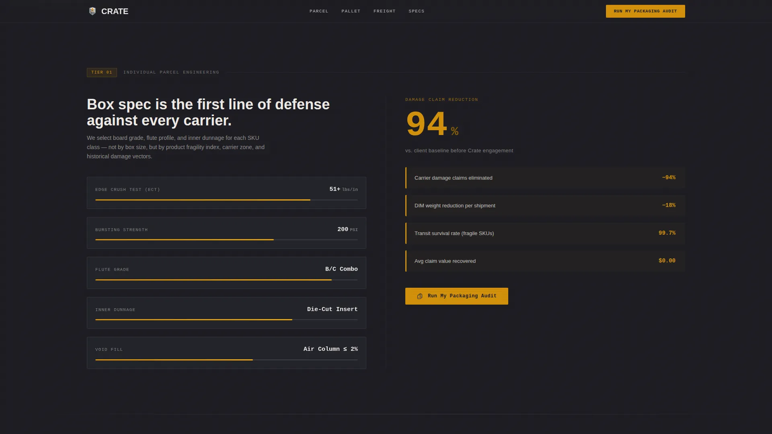The width and height of the screenshot is (772, 434).
Task: Click the Flute Grade progress bar
Action: pos(226,280)
